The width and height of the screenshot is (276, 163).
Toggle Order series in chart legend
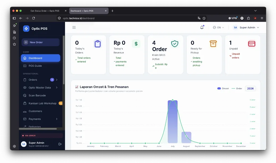click(237, 88)
